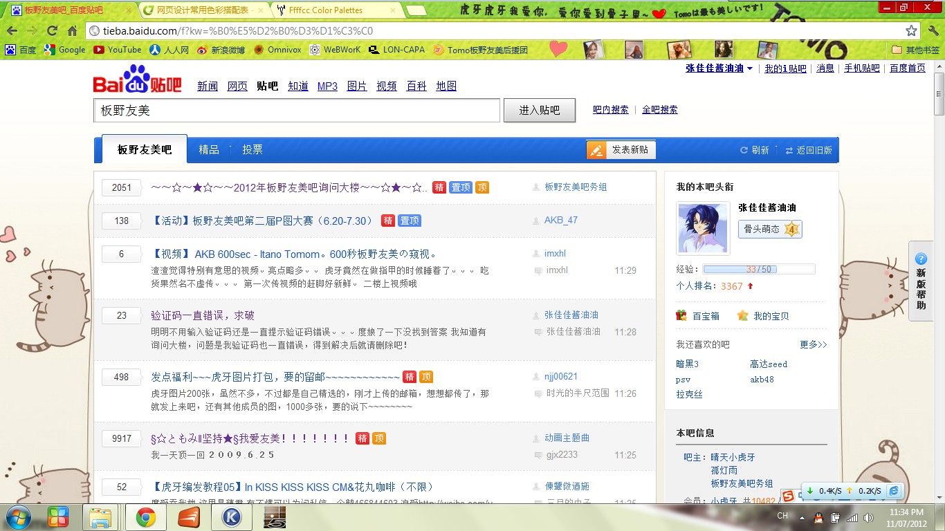Open the Omnivox bookmark
945x531 pixels.
click(x=277, y=50)
